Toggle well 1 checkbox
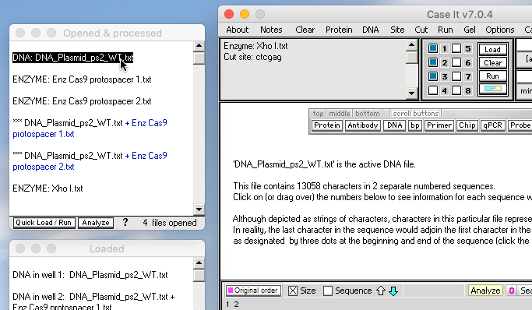Screen dimensions: 532x310 click(x=433, y=48)
